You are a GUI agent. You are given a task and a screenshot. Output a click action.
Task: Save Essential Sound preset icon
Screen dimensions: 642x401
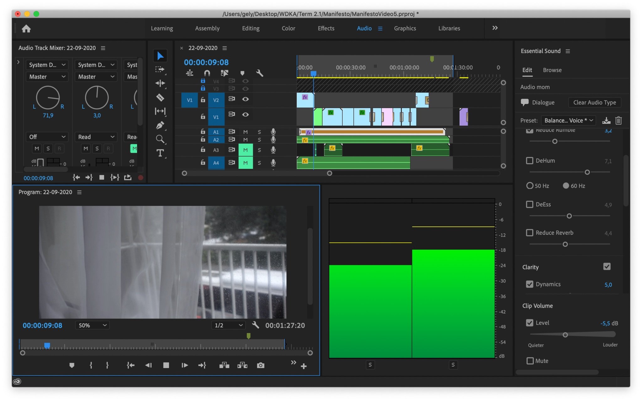pos(606,121)
